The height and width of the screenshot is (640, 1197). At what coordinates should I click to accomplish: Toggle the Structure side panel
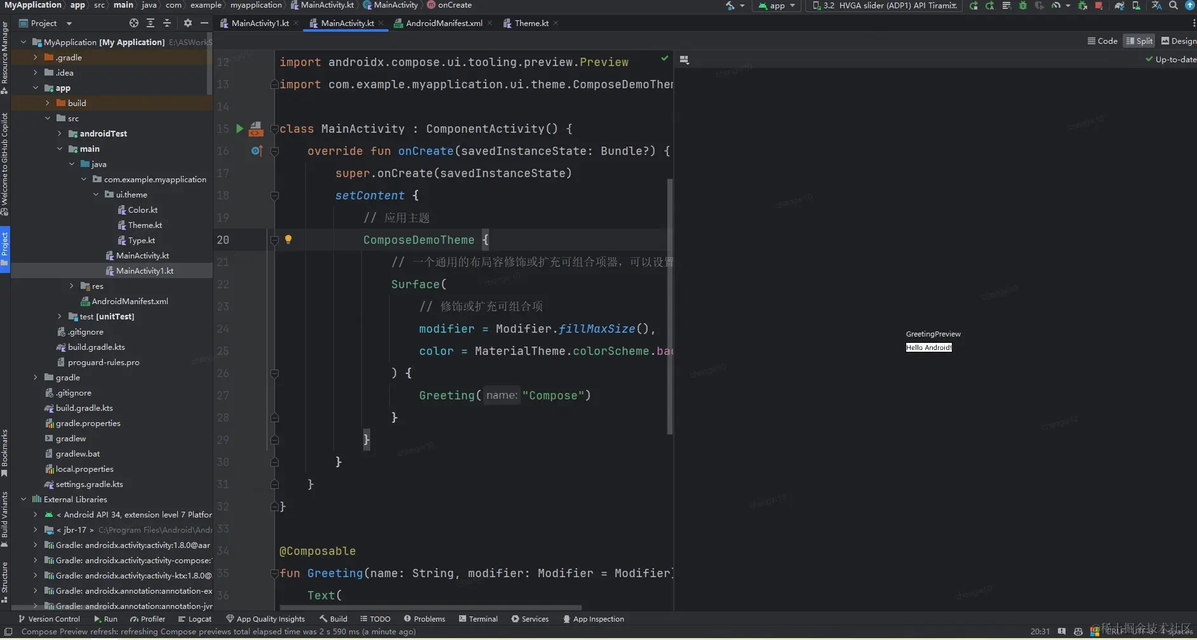[5, 582]
